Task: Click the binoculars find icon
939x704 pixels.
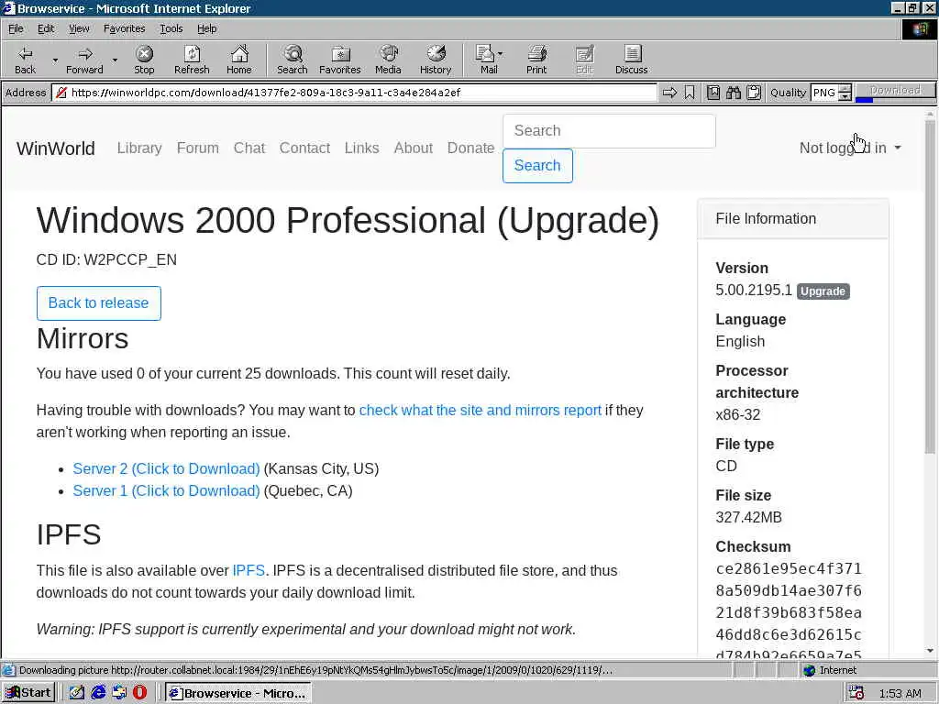Action: pyautogui.click(x=734, y=93)
